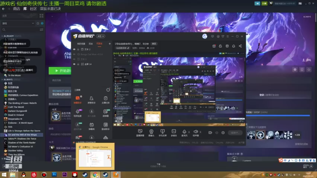This screenshot has height=178, width=317.
Task: Click the lock icon in top toolbar
Action: point(220,46)
